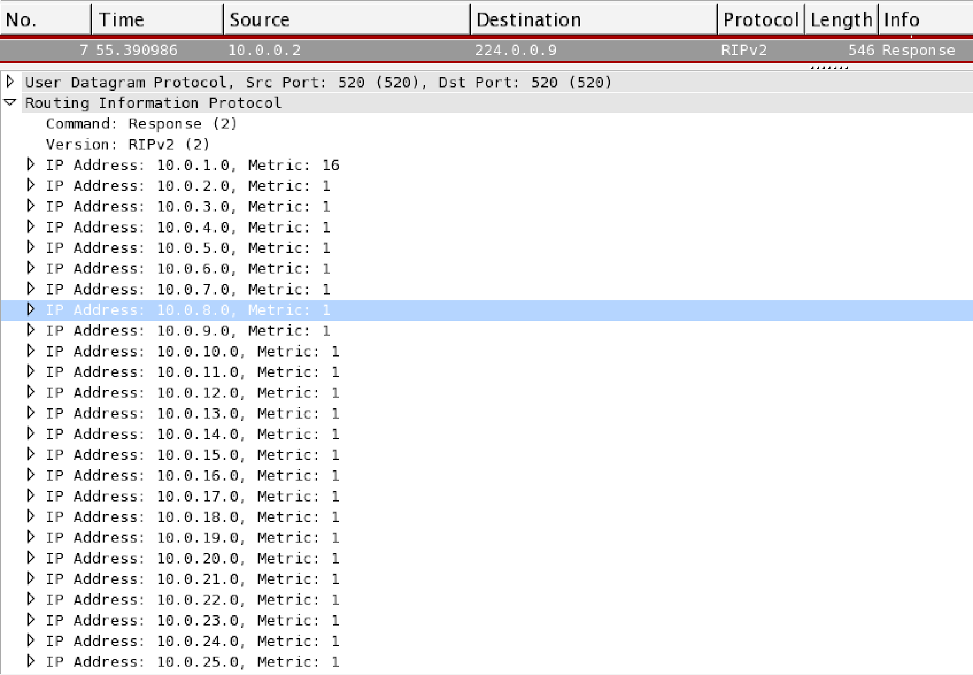Expand the IP Address 10.0.20.0 entry
Viewport: 973px width, 675px height.
coord(30,558)
